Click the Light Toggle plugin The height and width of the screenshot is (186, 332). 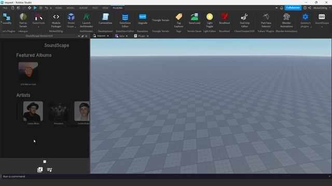click(210, 20)
